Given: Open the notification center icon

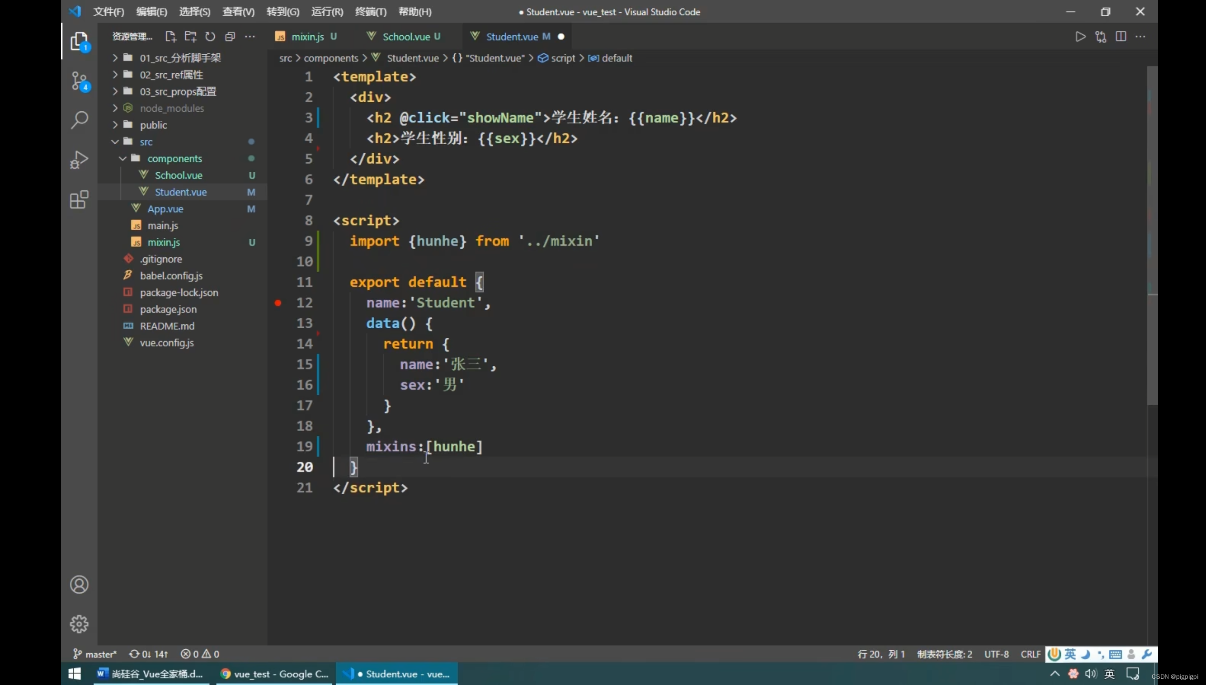Looking at the screenshot, I should point(1133,674).
